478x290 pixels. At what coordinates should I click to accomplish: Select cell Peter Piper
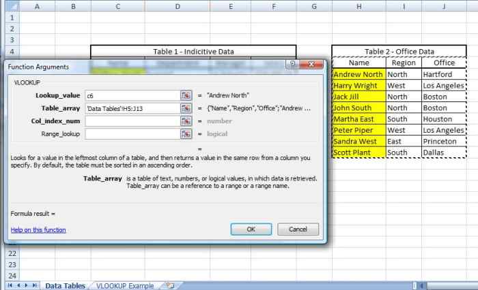358,130
